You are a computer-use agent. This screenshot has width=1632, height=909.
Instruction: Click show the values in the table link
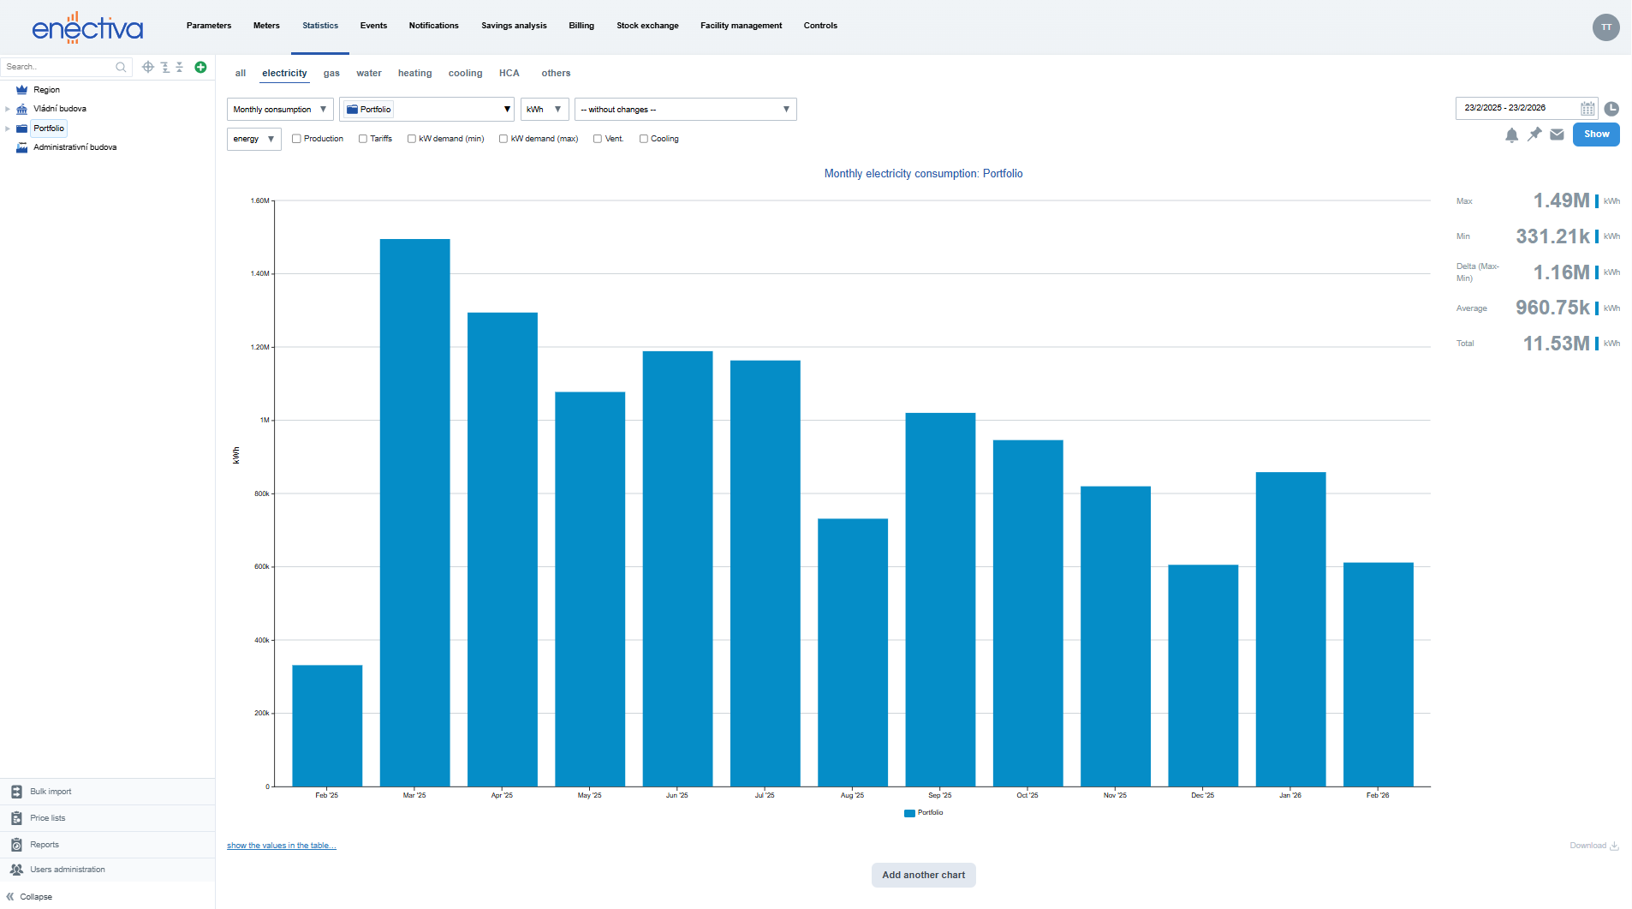(x=281, y=846)
